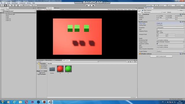Select the Rotate tool in the toolbar
This screenshot has height=104, width=185.
pos(8,5)
